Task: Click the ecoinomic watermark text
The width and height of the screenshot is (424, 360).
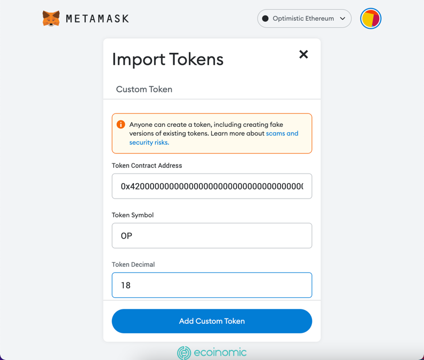Action: click(220, 353)
